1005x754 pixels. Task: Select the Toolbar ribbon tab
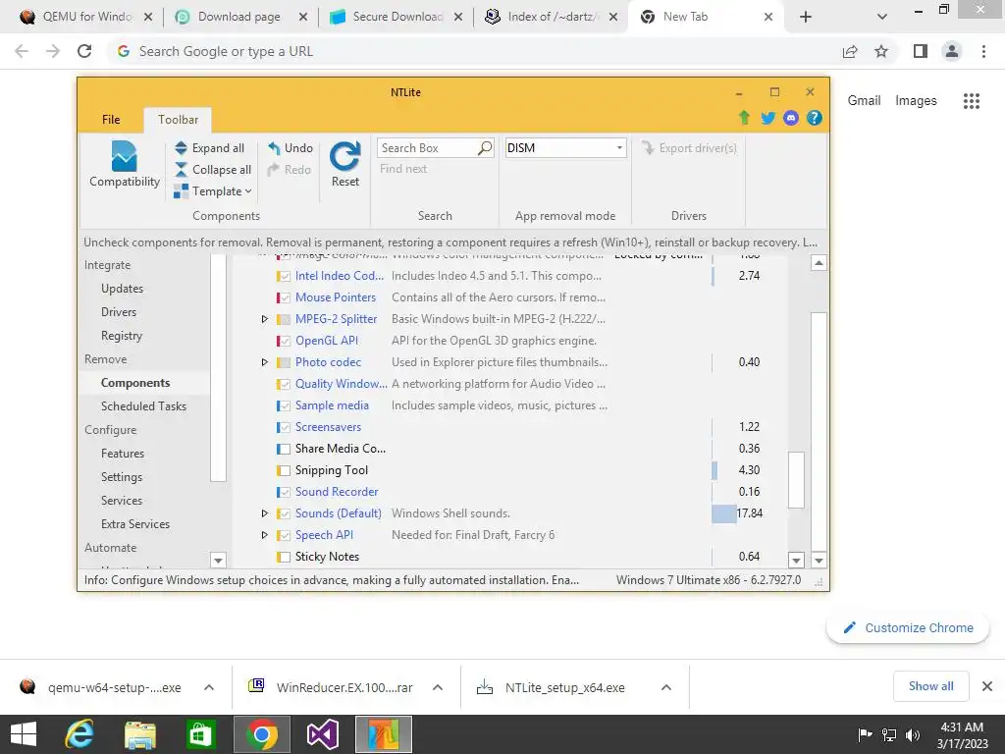click(179, 120)
